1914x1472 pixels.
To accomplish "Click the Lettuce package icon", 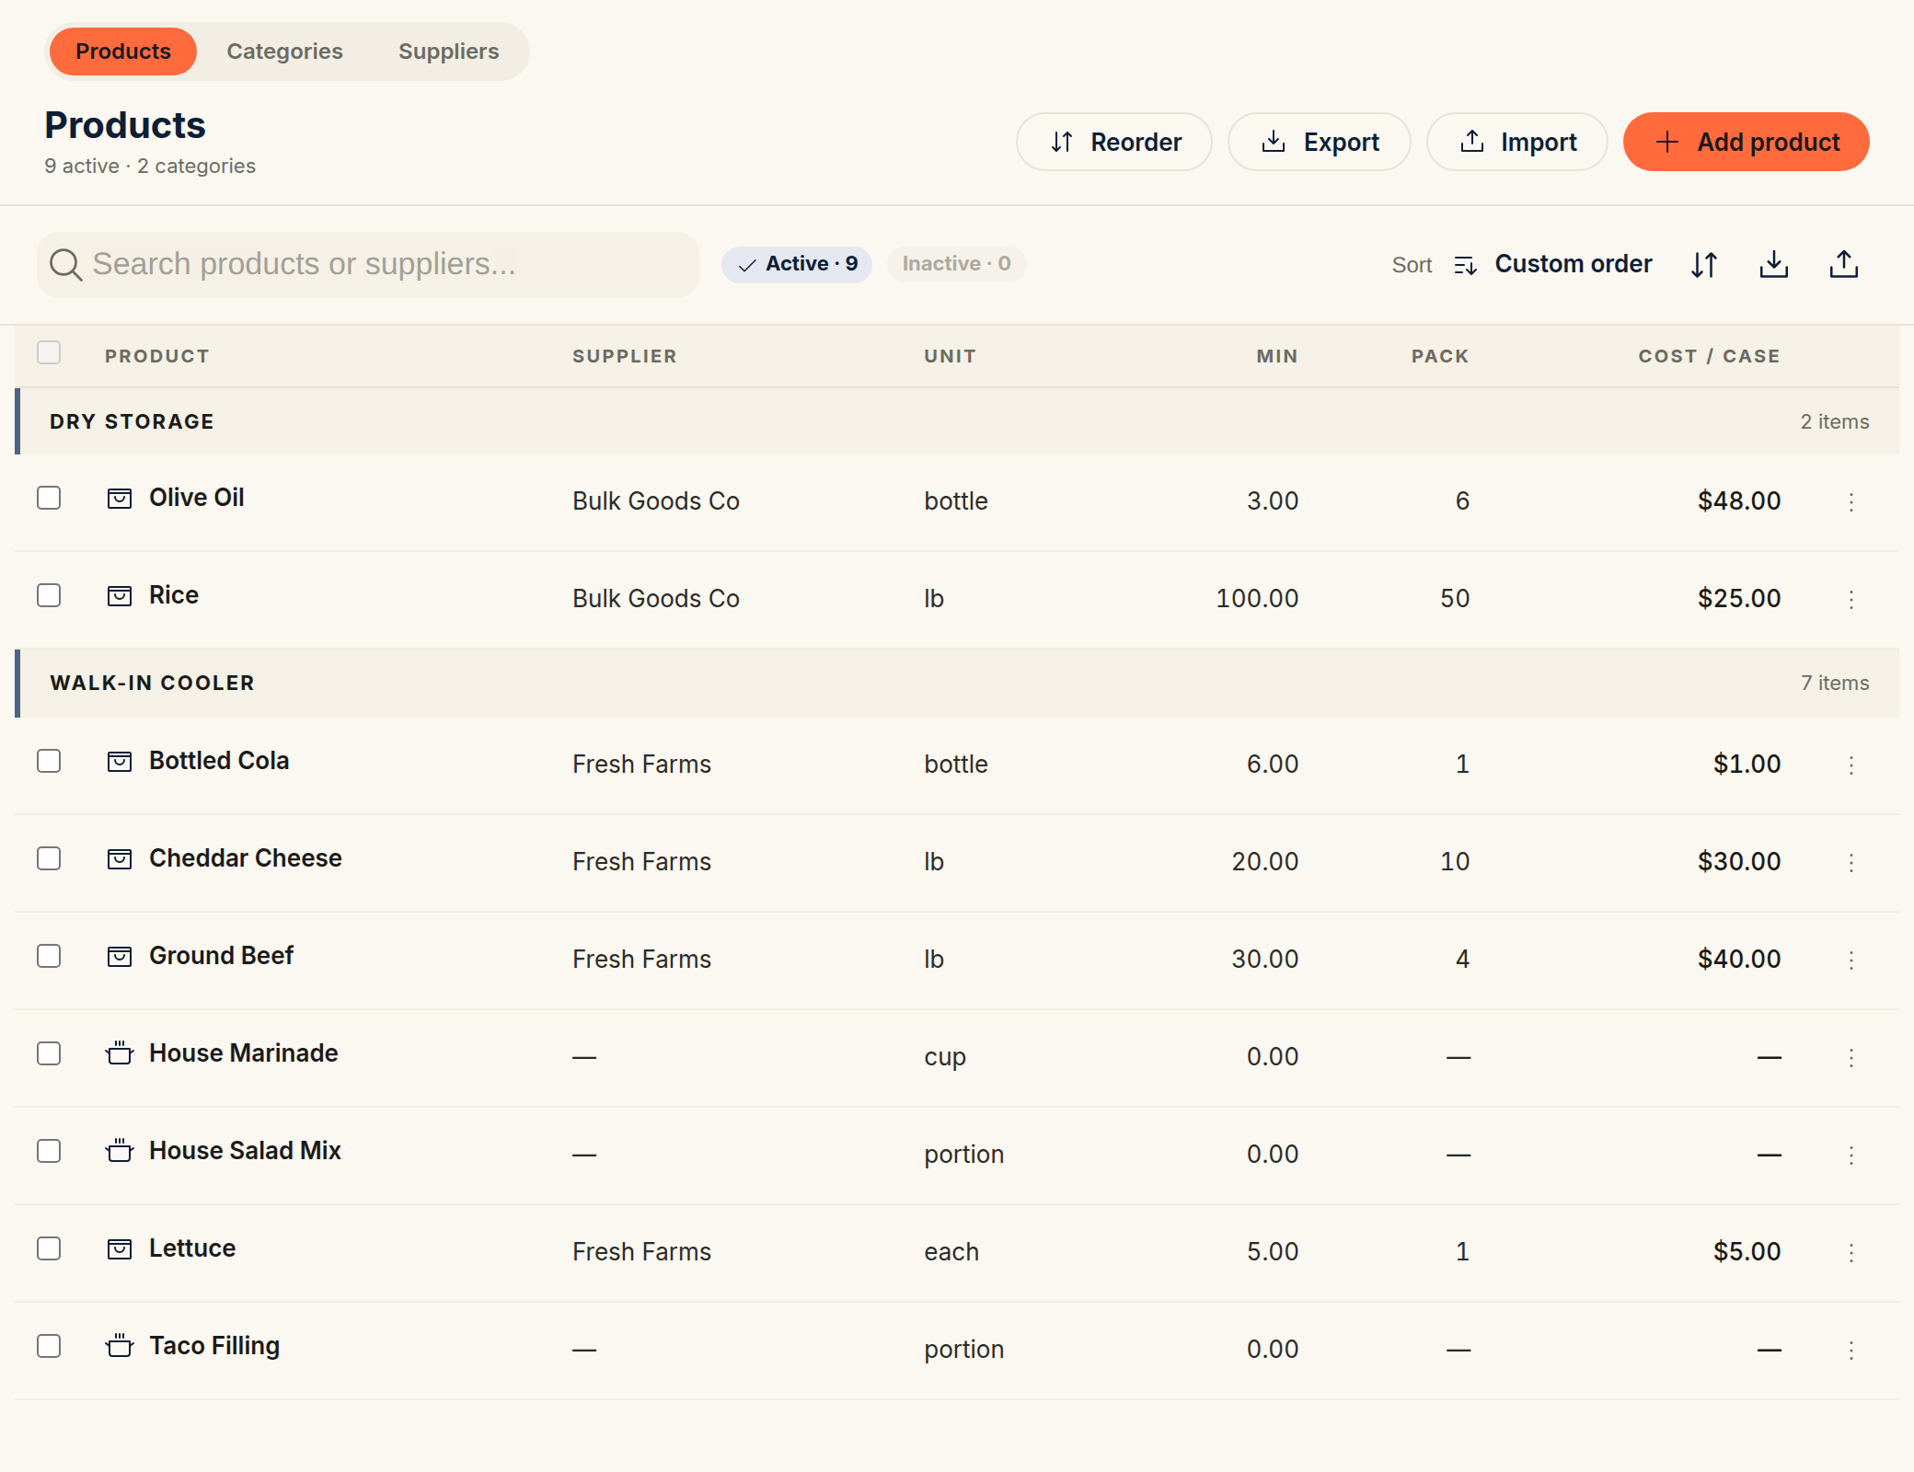I will point(120,1248).
